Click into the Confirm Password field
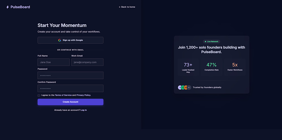Viewport: 282px width, 140px height. point(70,88)
